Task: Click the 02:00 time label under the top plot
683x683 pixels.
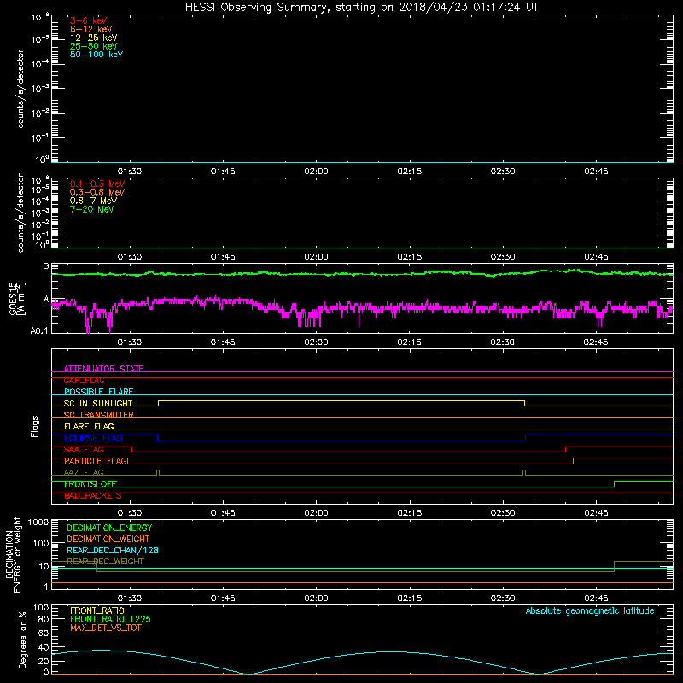Action: (316, 172)
